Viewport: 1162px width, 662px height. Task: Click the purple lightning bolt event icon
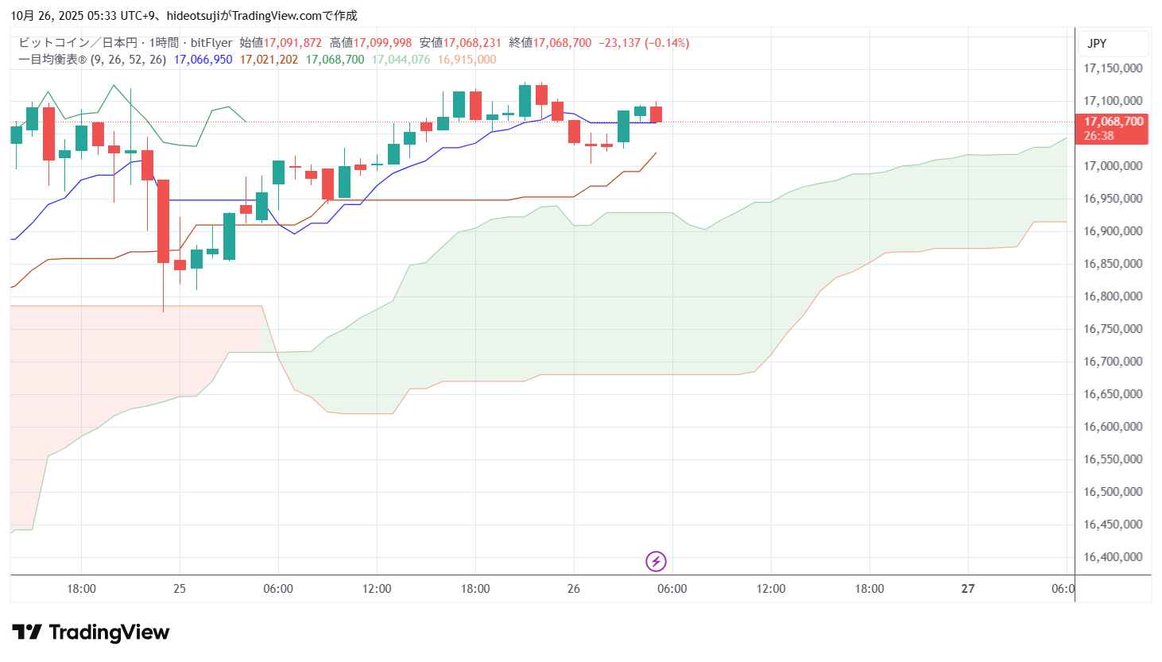[656, 562]
